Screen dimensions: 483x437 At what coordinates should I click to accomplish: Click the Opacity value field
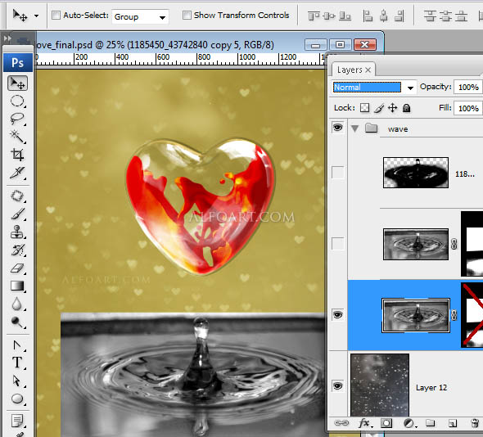tap(468, 87)
